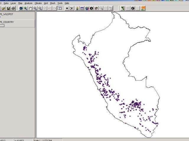Open the Tools menu

[60, 3]
